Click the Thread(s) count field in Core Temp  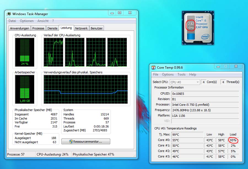tap(223, 82)
